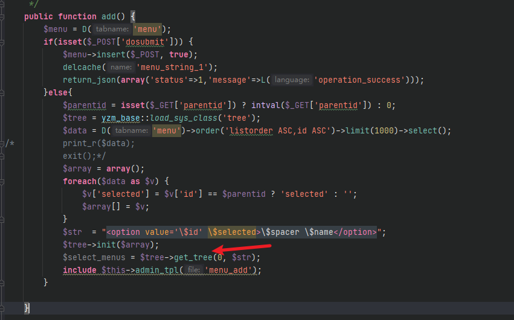Collapse the else block in gutter

2,92
